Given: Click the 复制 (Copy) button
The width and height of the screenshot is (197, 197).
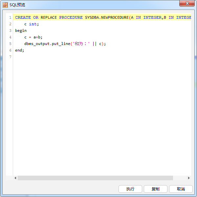Looking at the screenshot, I should point(156,189).
